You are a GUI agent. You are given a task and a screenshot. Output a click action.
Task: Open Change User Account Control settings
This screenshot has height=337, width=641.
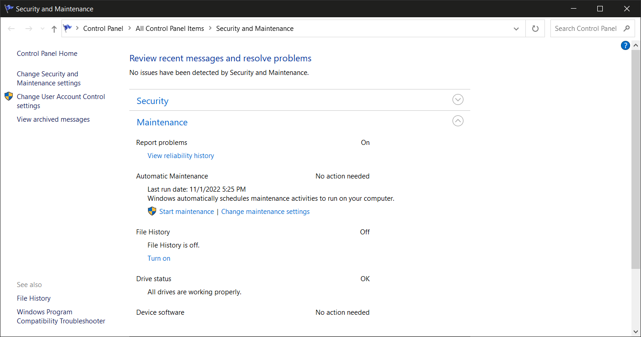pyautogui.click(x=61, y=101)
